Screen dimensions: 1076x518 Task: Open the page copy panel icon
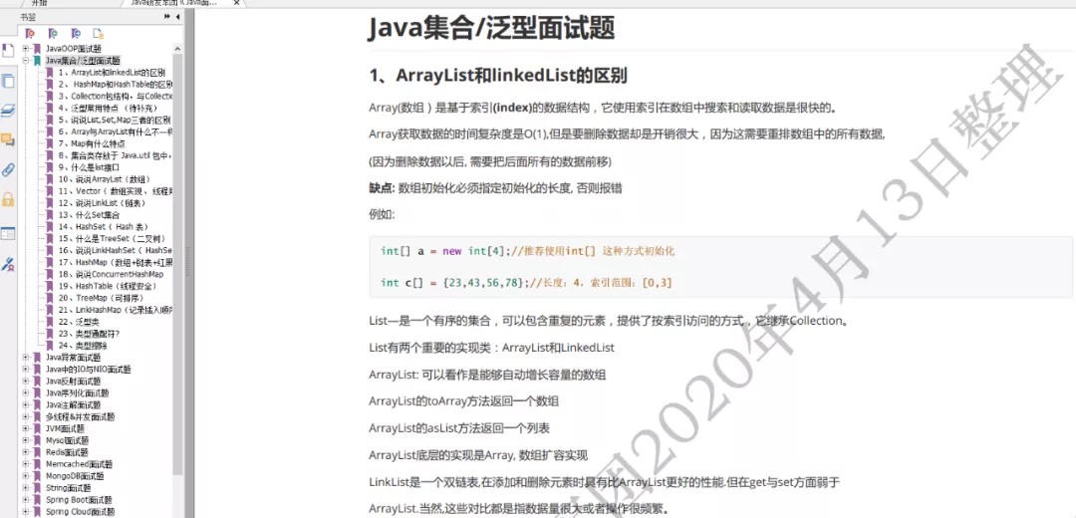coord(8,81)
